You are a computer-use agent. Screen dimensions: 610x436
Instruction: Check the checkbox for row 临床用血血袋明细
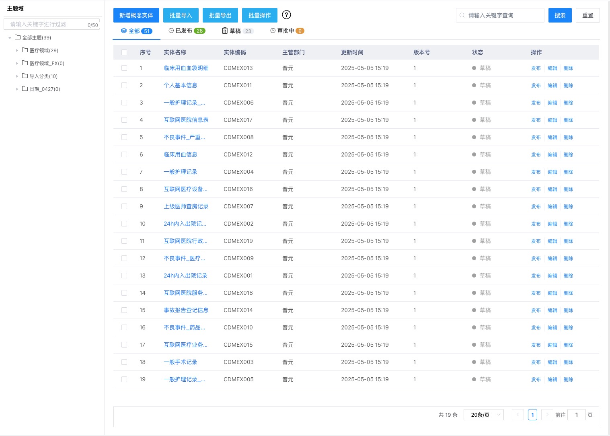(124, 68)
